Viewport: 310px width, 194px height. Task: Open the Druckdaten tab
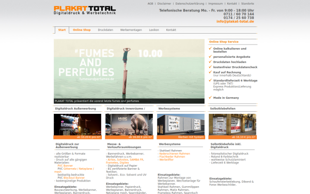pyautogui.click(x=105, y=30)
